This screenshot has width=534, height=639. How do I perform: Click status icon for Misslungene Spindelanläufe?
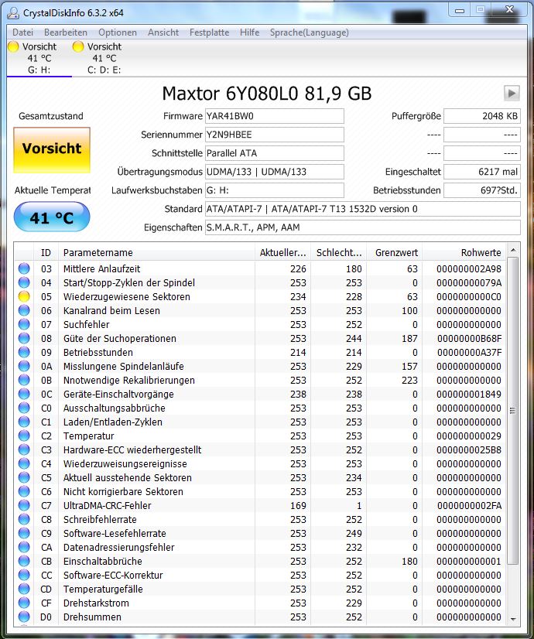pos(25,366)
